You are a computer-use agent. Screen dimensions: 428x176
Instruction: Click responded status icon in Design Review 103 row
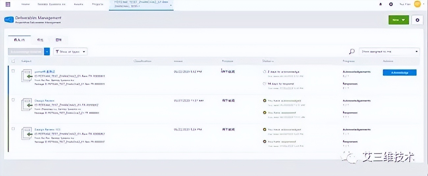(264, 142)
